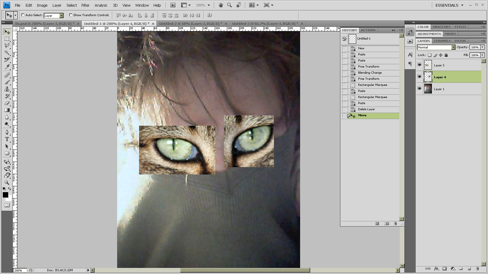
Task: Toggle Quick Mask mode in toolbox
Action: (x=7, y=205)
